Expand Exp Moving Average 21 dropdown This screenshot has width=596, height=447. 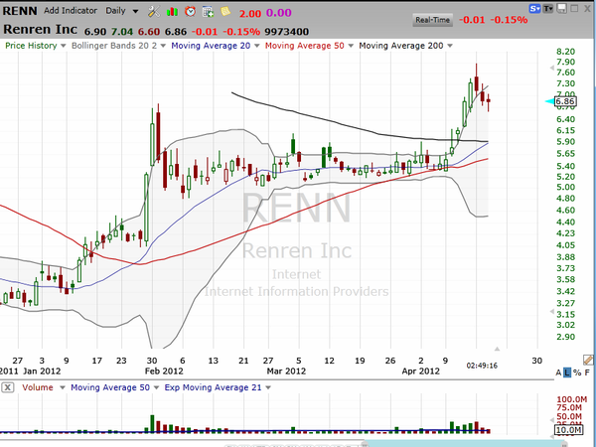[268, 387]
